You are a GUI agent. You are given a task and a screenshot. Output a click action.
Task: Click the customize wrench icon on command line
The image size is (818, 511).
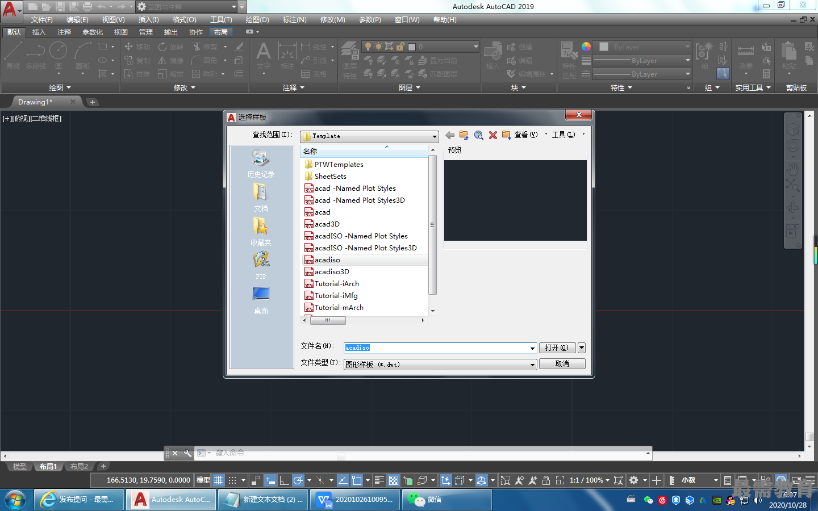[x=187, y=453]
